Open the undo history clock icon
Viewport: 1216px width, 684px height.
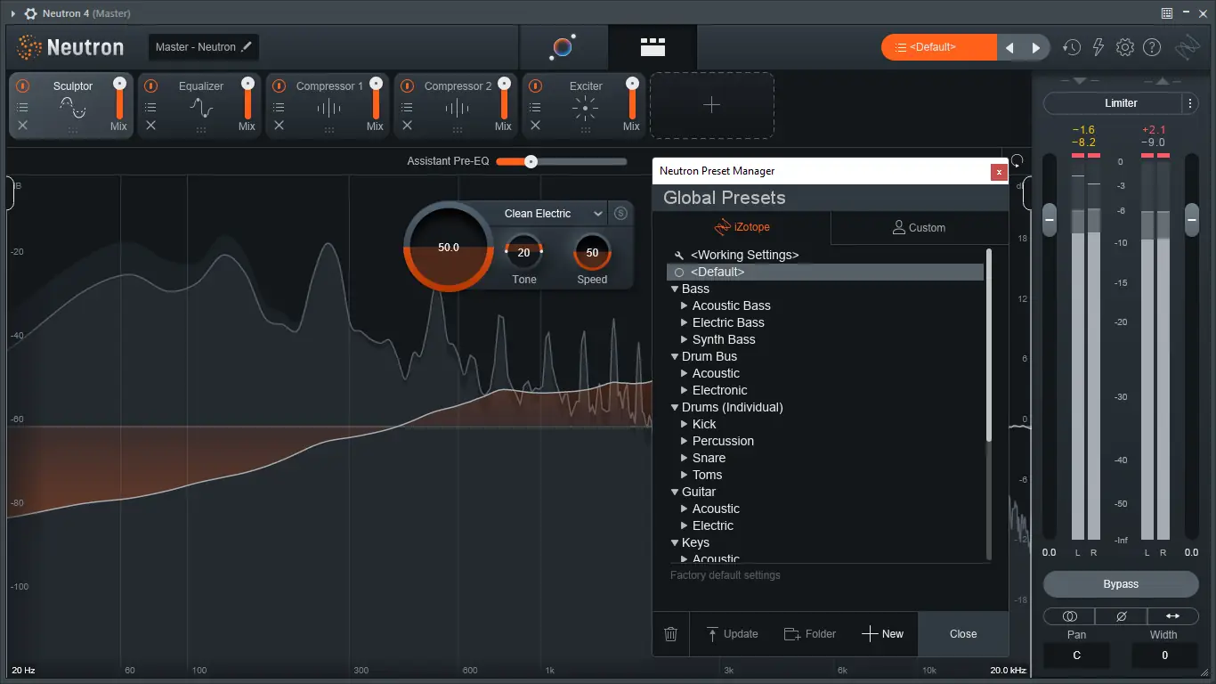1072,47
